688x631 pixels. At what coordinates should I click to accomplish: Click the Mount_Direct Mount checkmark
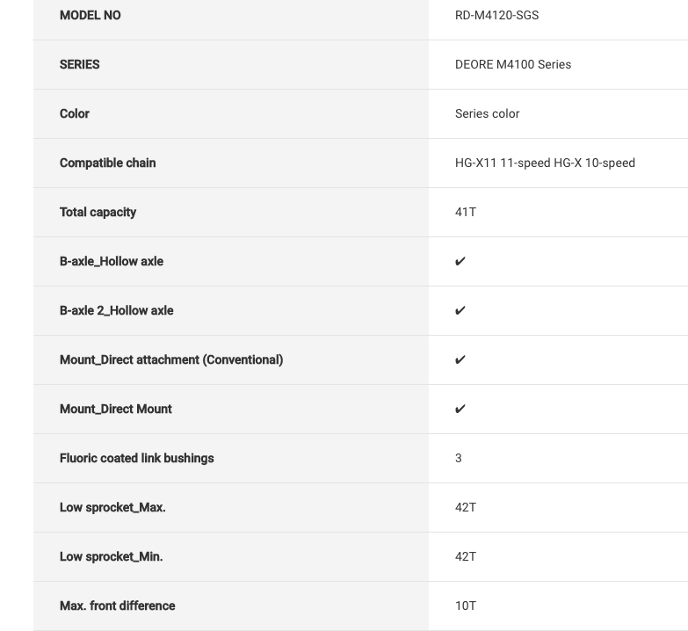click(x=460, y=410)
